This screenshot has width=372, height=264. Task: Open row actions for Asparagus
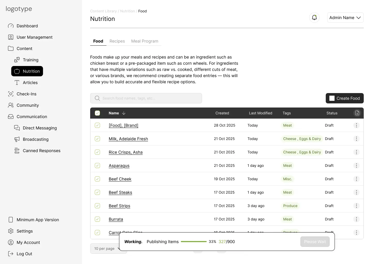click(357, 166)
